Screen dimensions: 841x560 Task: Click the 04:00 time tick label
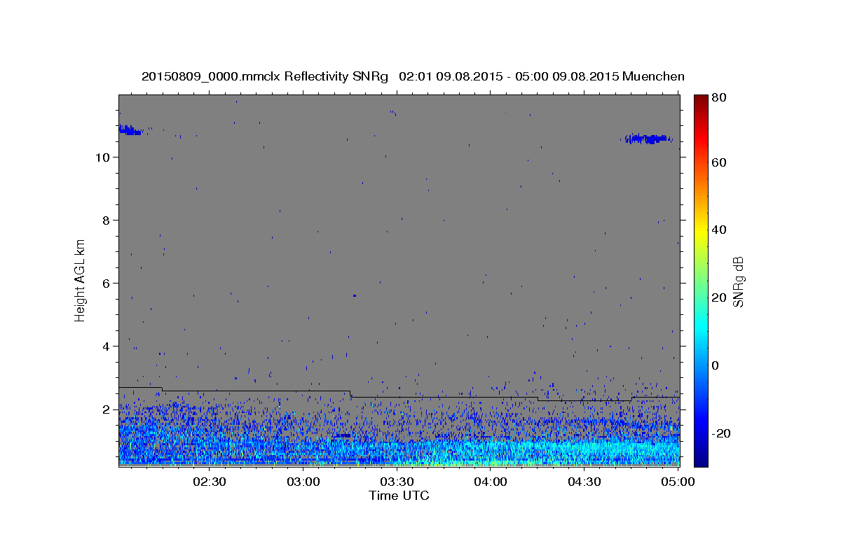pos(491,482)
